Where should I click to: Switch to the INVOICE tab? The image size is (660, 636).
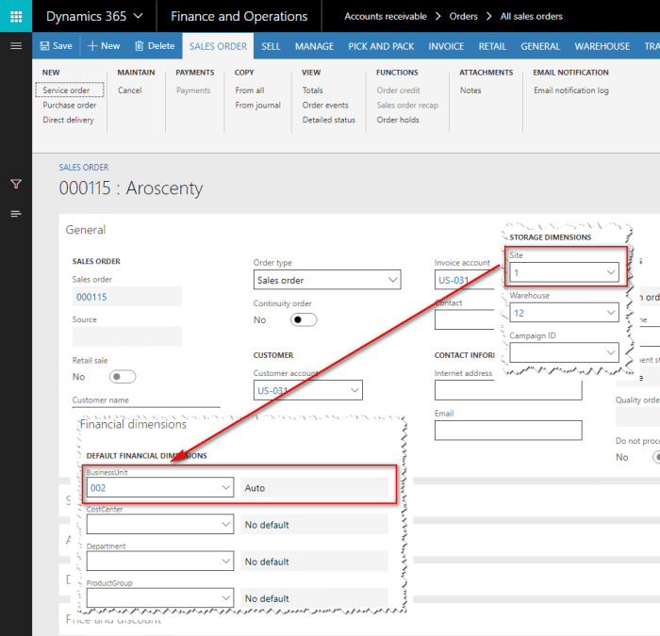coord(446,46)
